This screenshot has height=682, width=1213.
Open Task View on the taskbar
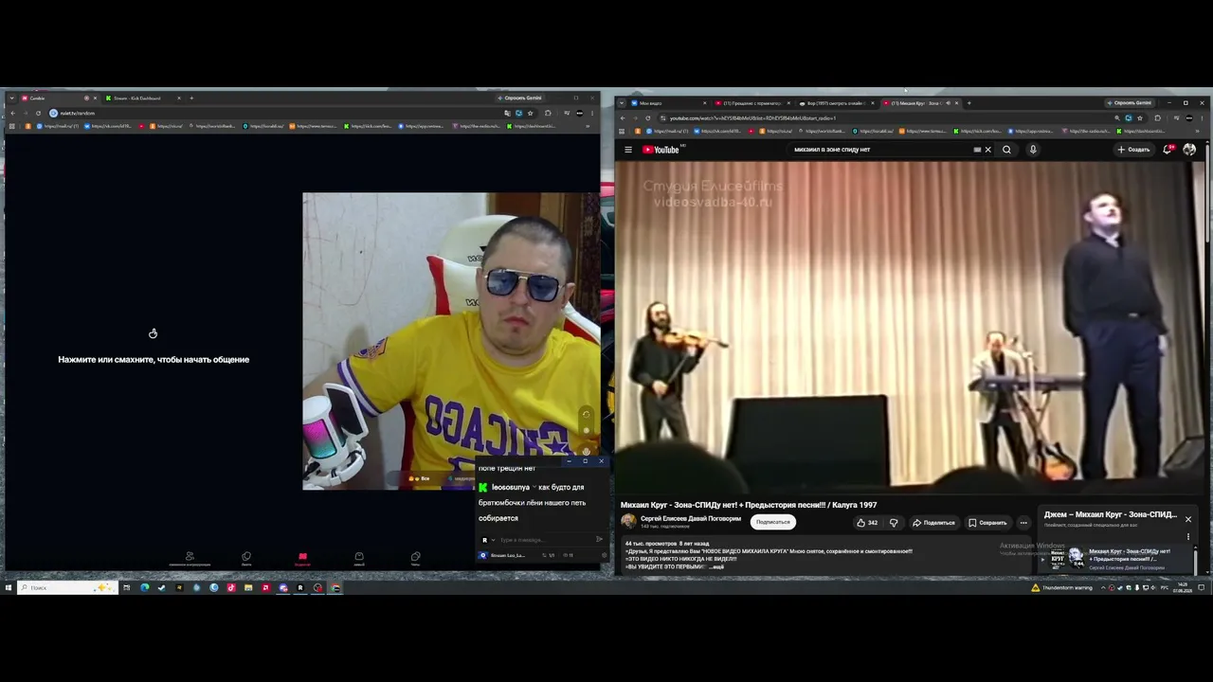(127, 587)
